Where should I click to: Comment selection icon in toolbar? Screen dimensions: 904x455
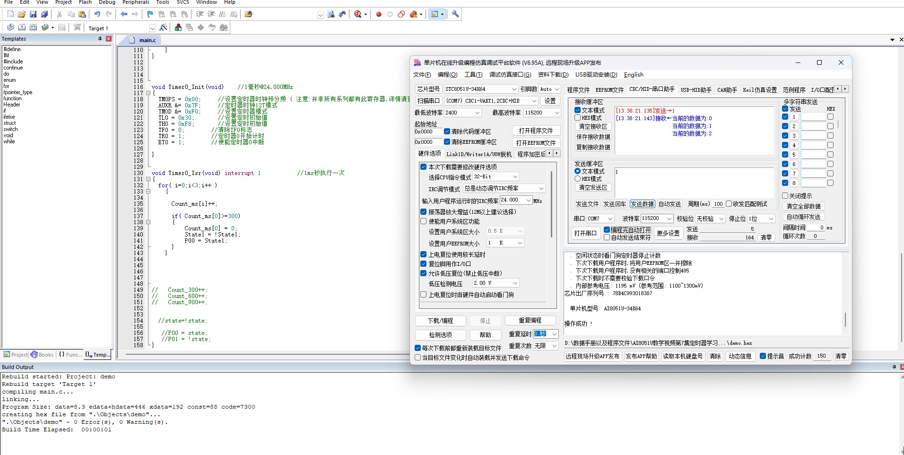click(x=222, y=14)
